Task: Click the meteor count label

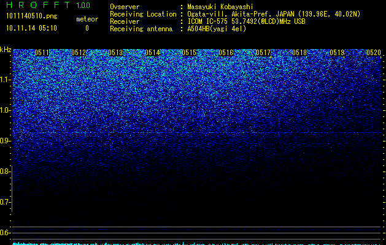Action: tap(87, 19)
